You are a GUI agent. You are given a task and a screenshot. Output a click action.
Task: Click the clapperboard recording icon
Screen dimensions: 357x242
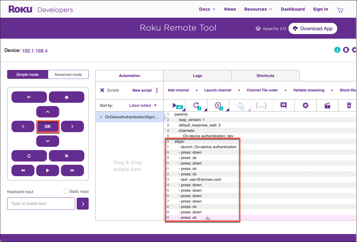pos(327,105)
